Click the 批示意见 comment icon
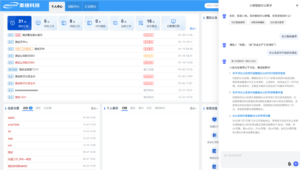 pos(141,23)
